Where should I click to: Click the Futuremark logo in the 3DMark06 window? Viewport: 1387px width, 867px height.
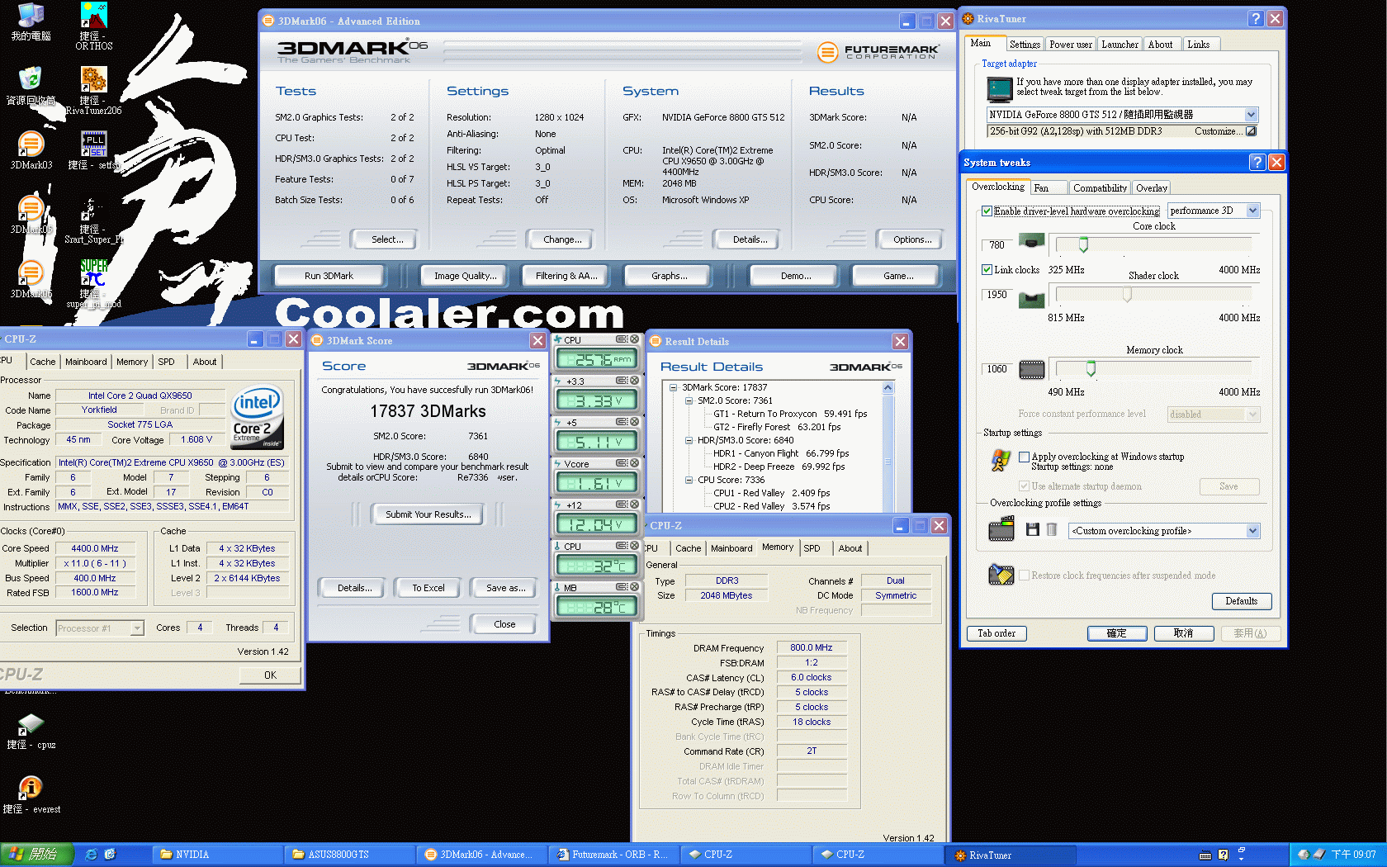pos(878,52)
